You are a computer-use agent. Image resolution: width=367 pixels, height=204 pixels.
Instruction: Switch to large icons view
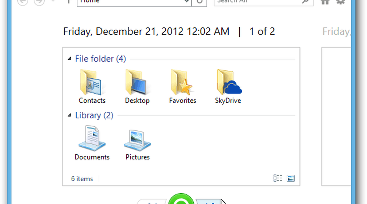[291, 178]
